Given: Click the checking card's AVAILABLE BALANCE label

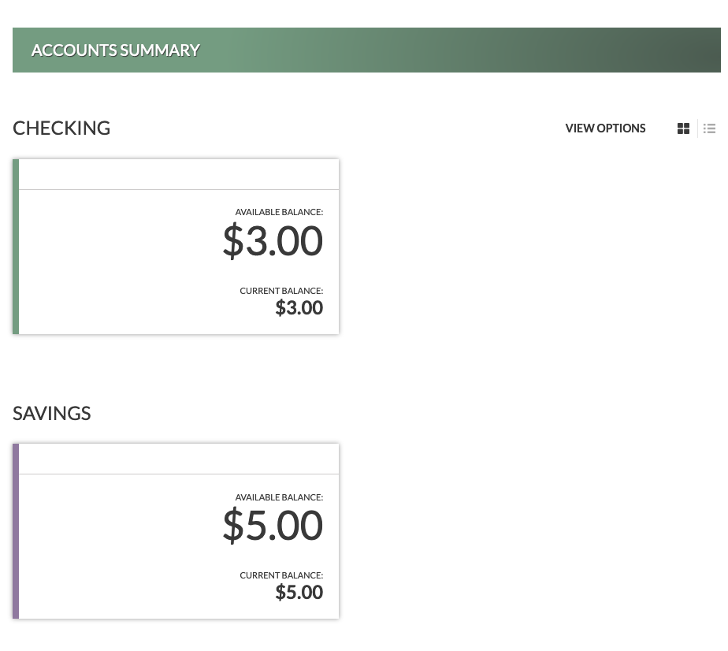Looking at the screenshot, I should (279, 212).
